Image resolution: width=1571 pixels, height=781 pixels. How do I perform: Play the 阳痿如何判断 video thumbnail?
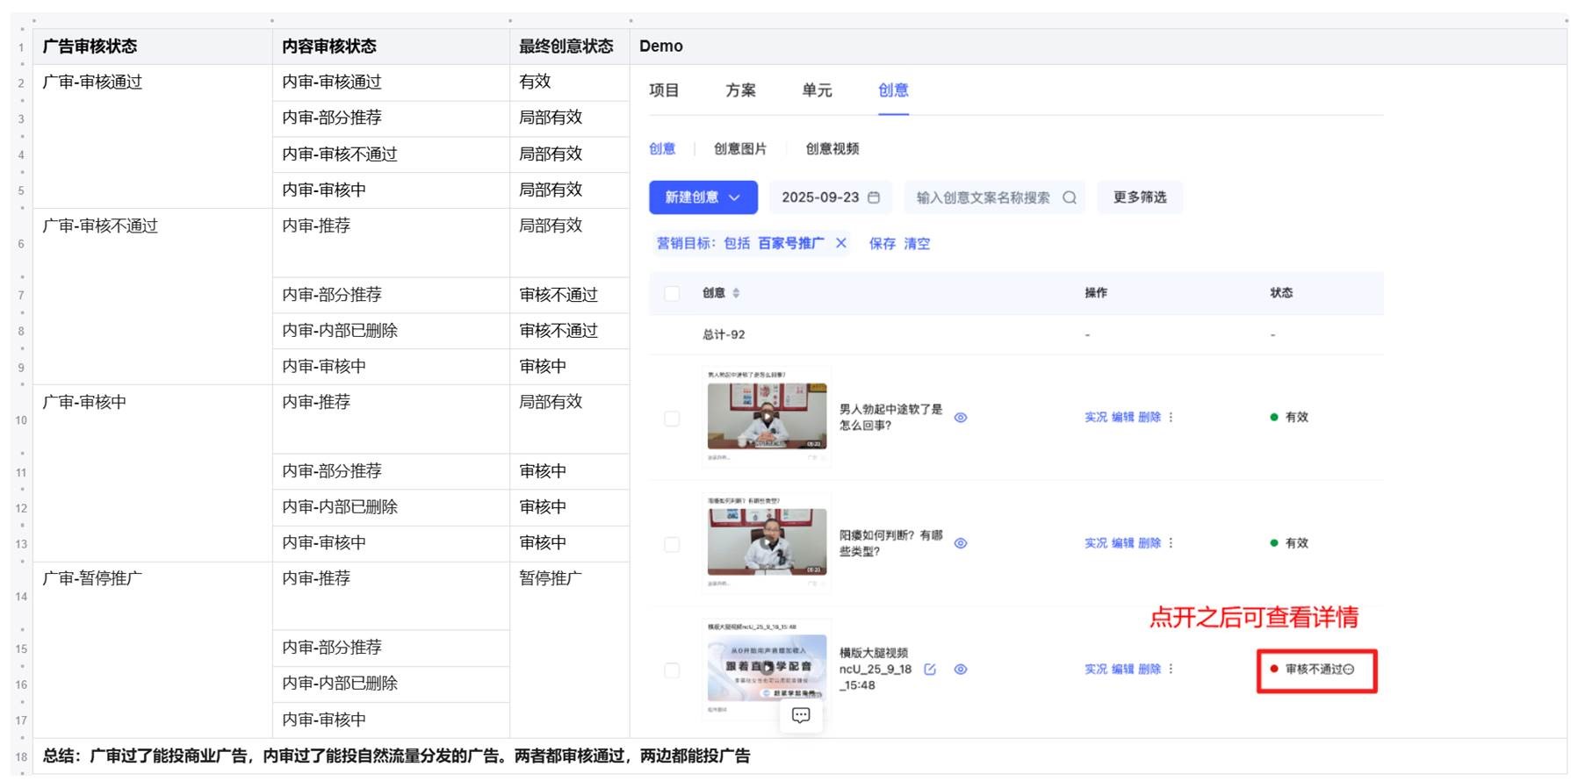(x=767, y=542)
